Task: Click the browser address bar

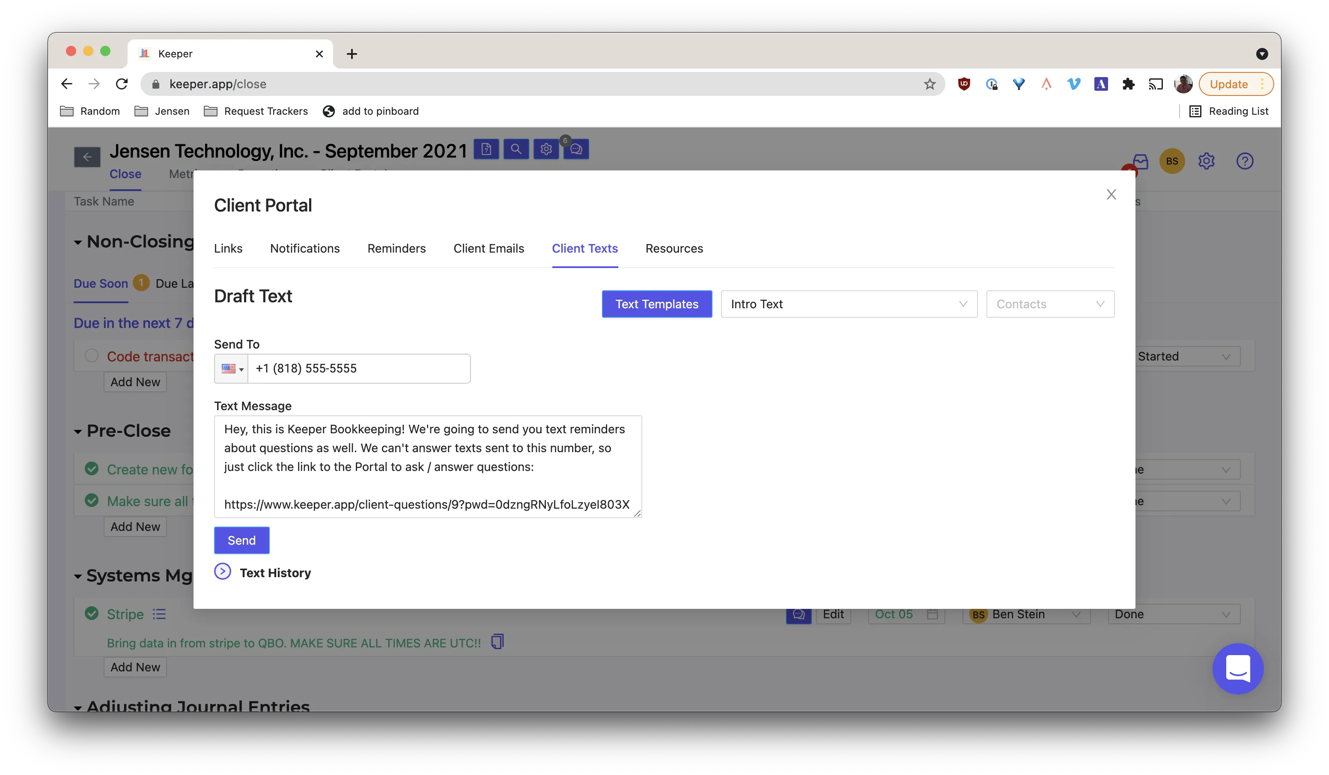Action: (543, 84)
